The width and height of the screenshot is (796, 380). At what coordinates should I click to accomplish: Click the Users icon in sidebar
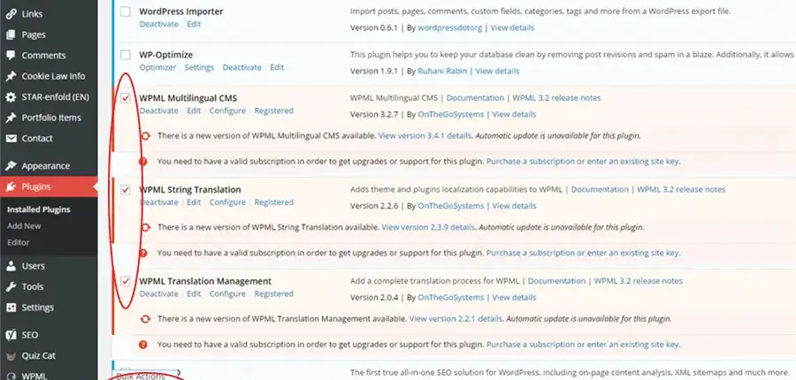click(x=11, y=265)
